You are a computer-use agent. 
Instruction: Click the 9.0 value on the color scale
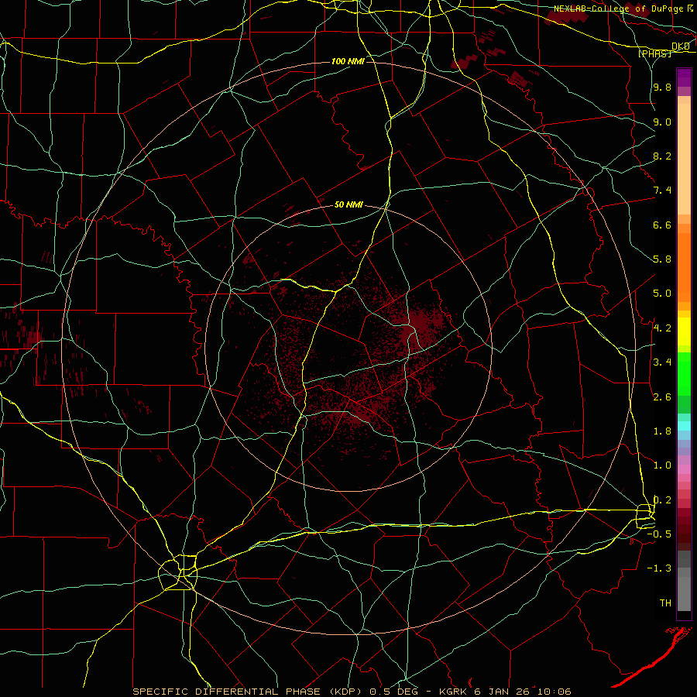tap(662, 122)
